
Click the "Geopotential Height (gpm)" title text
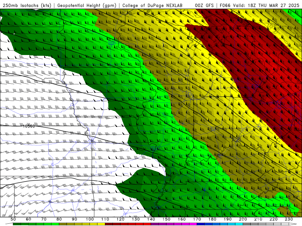87,5
